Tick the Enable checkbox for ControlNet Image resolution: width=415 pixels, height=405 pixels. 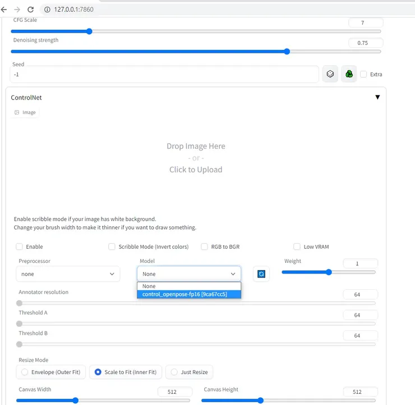pyautogui.click(x=19, y=247)
